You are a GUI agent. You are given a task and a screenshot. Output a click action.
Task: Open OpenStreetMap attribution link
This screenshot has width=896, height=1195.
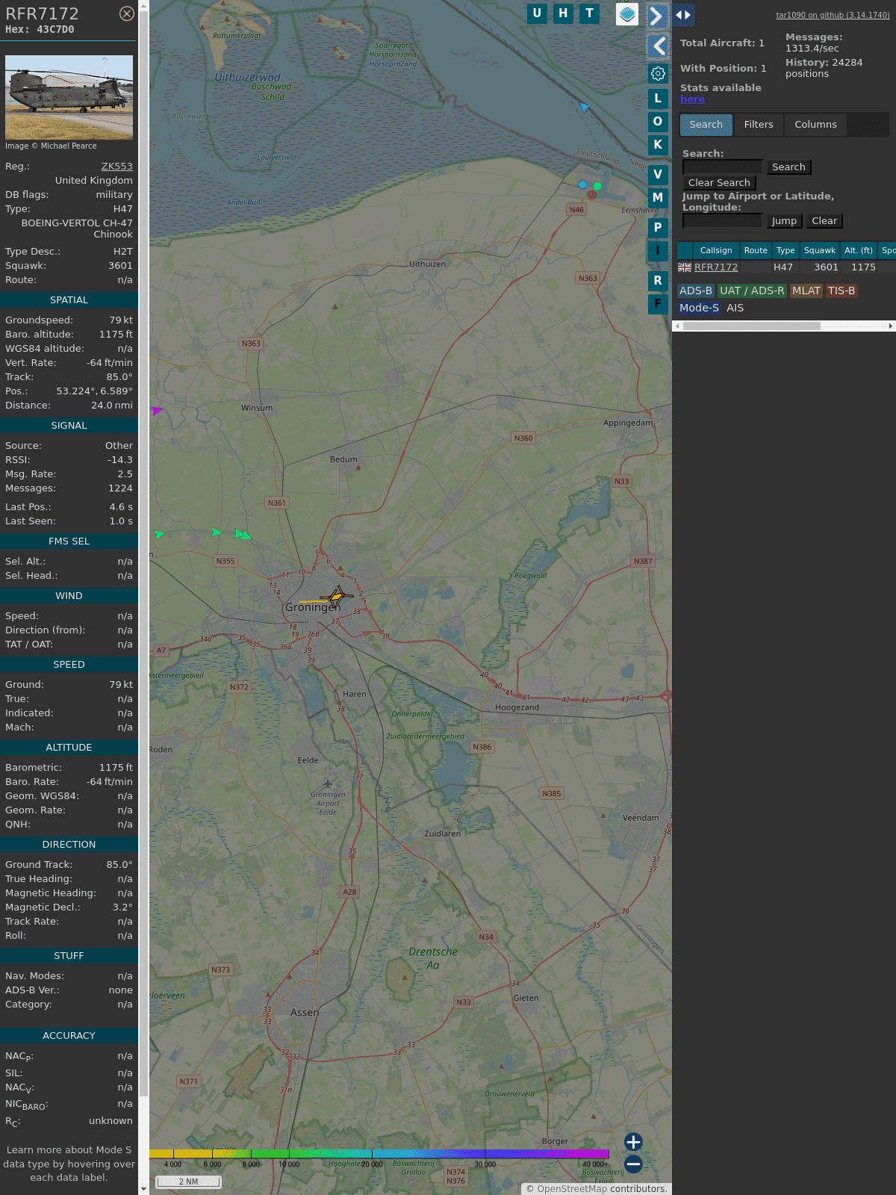click(572, 1189)
